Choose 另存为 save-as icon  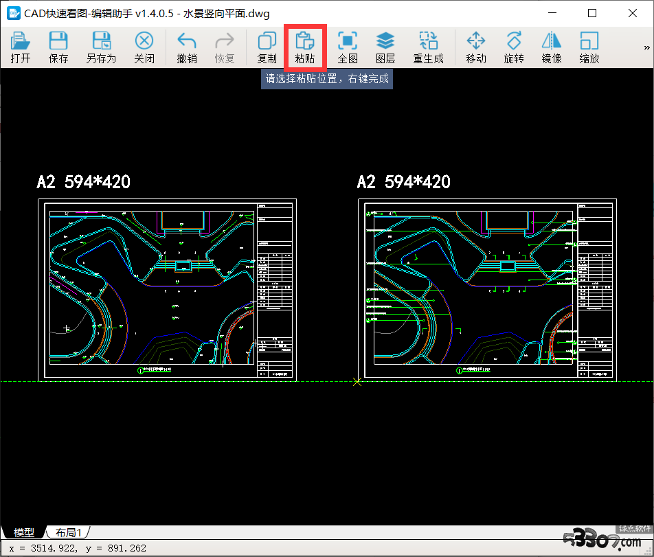pos(102,47)
